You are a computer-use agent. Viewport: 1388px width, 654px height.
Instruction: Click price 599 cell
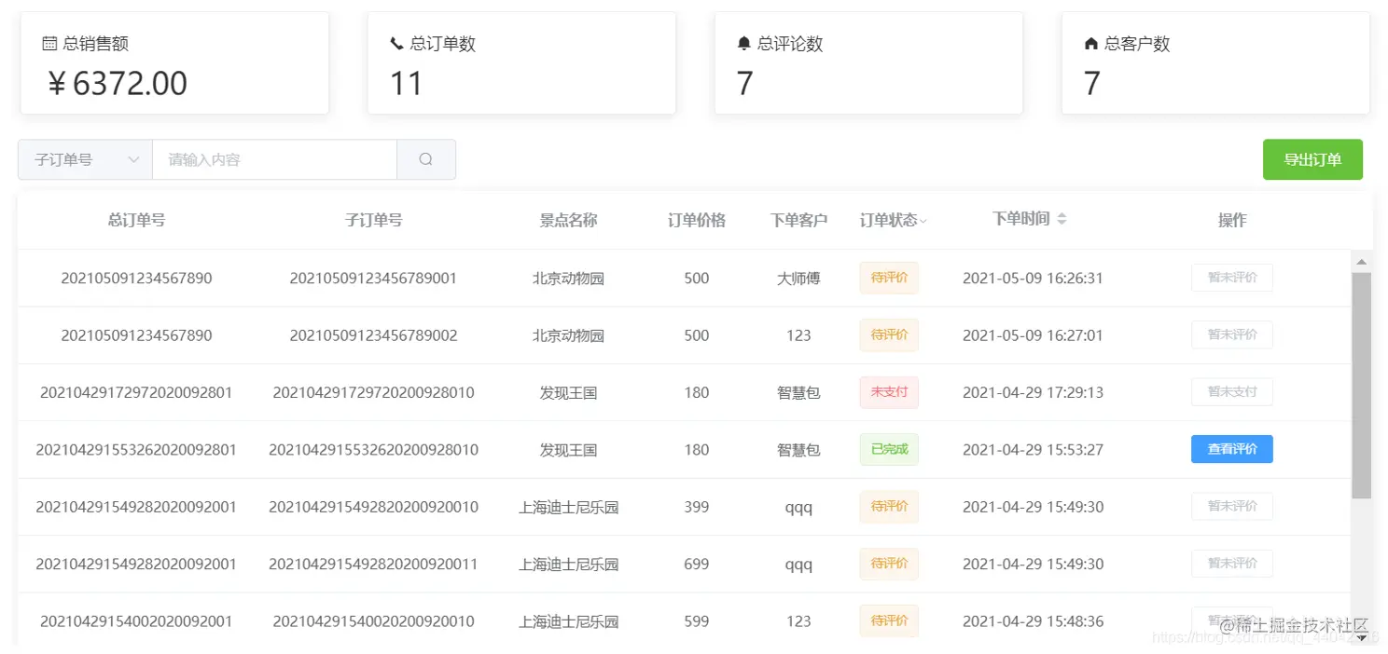pyautogui.click(x=696, y=621)
